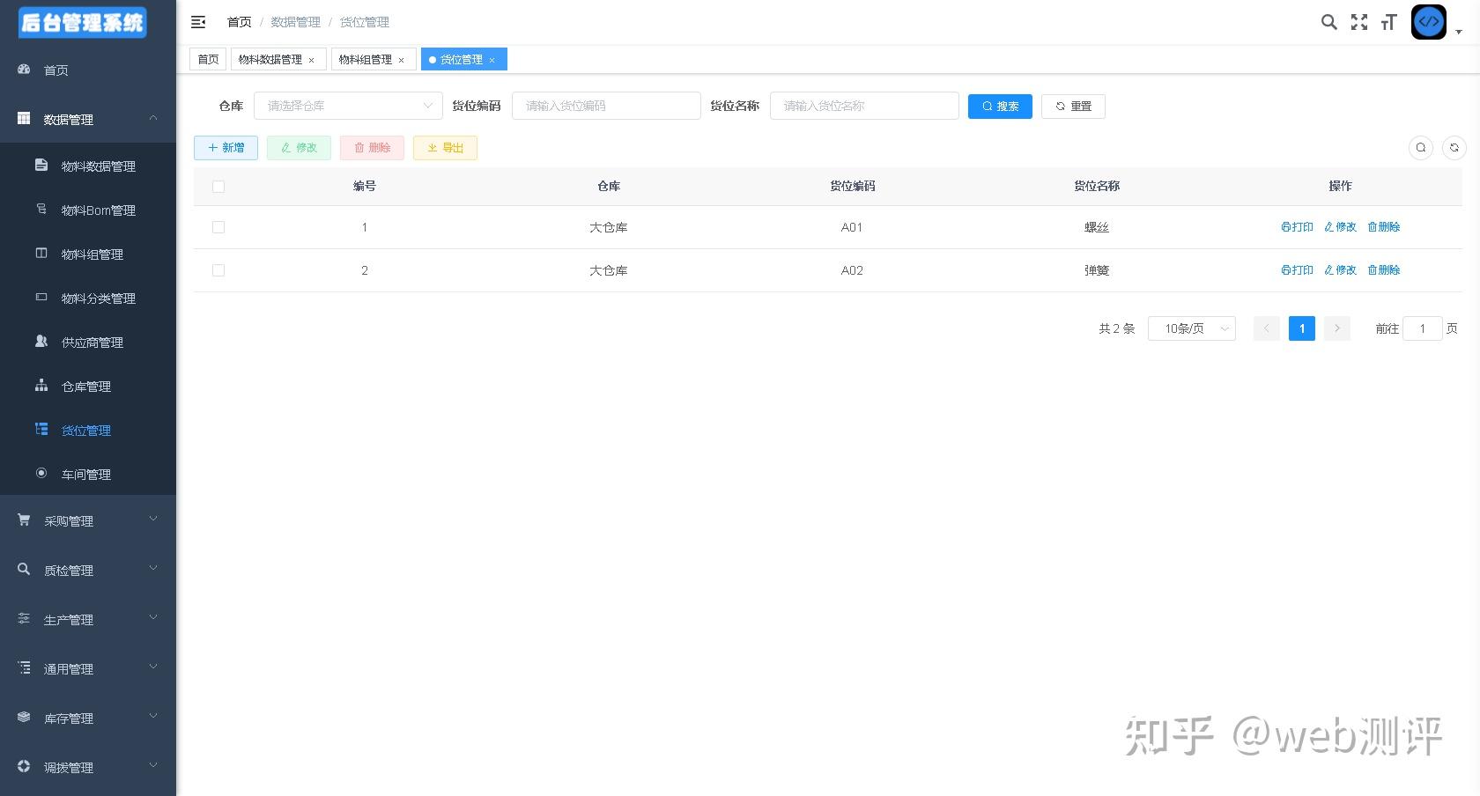Open the 10条/页 page size dropdown
Image resolution: width=1480 pixels, height=796 pixels.
point(1191,328)
